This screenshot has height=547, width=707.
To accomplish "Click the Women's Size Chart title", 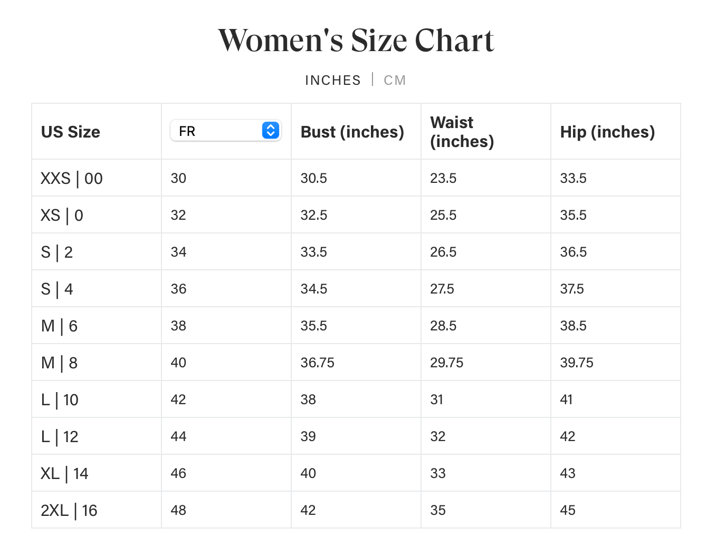I will [x=356, y=41].
